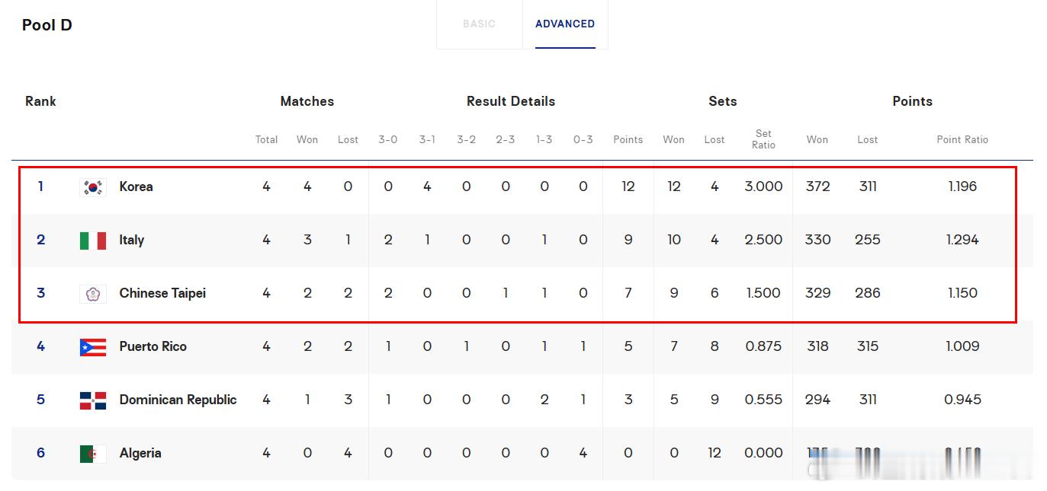Click the Korea flag icon
The image size is (1047, 491).
point(93,187)
